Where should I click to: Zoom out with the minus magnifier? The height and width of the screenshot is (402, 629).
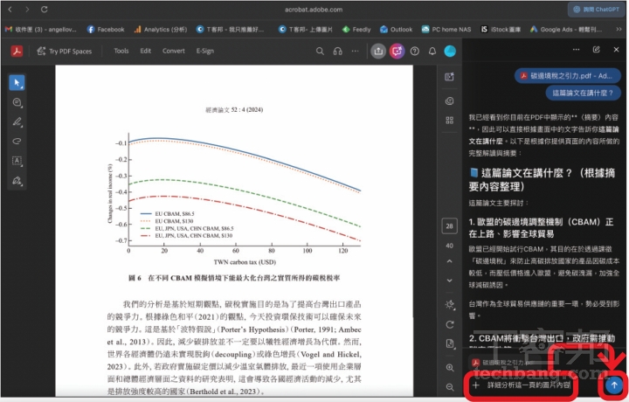(x=450, y=387)
